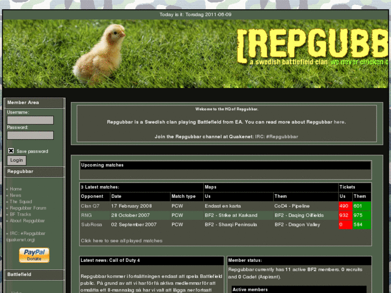This screenshot has height=293, width=391.
Task: Click the Login button
Action: coord(17,160)
